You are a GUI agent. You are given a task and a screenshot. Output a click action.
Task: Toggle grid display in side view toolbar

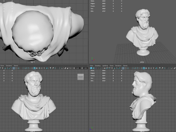click(123, 68)
